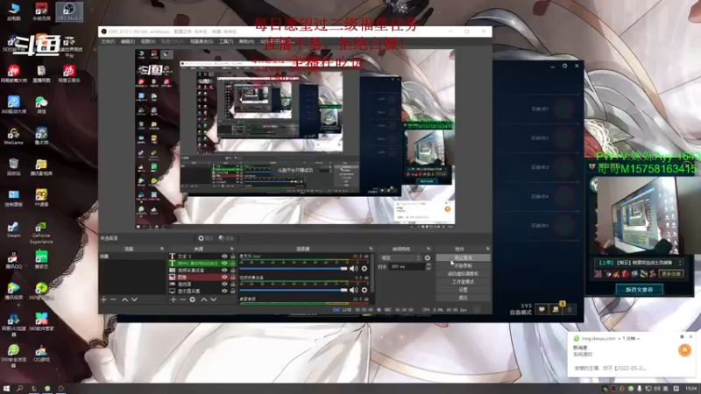Open the 场景集合 menu in OBS
The width and height of the screenshot is (701, 394).
coord(202,41)
